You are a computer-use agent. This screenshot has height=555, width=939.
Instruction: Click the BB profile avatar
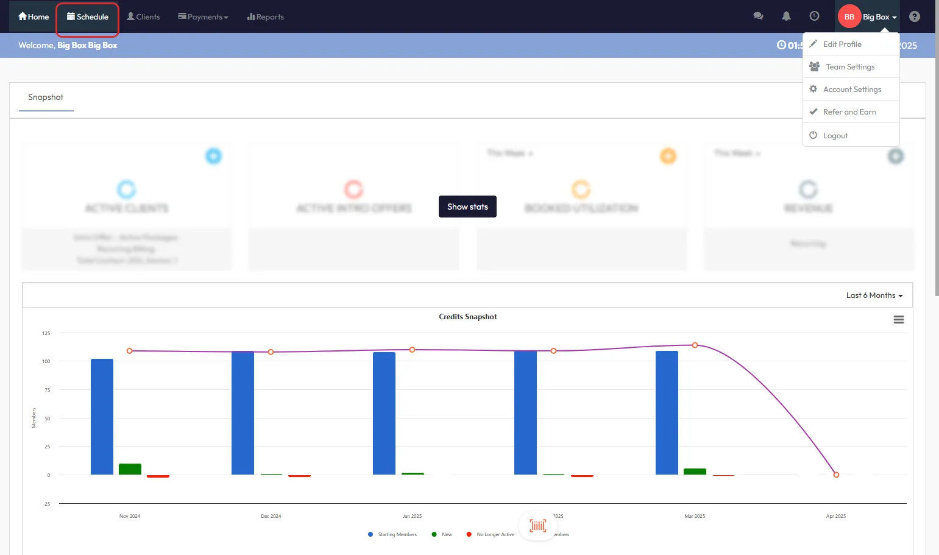[x=849, y=17]
